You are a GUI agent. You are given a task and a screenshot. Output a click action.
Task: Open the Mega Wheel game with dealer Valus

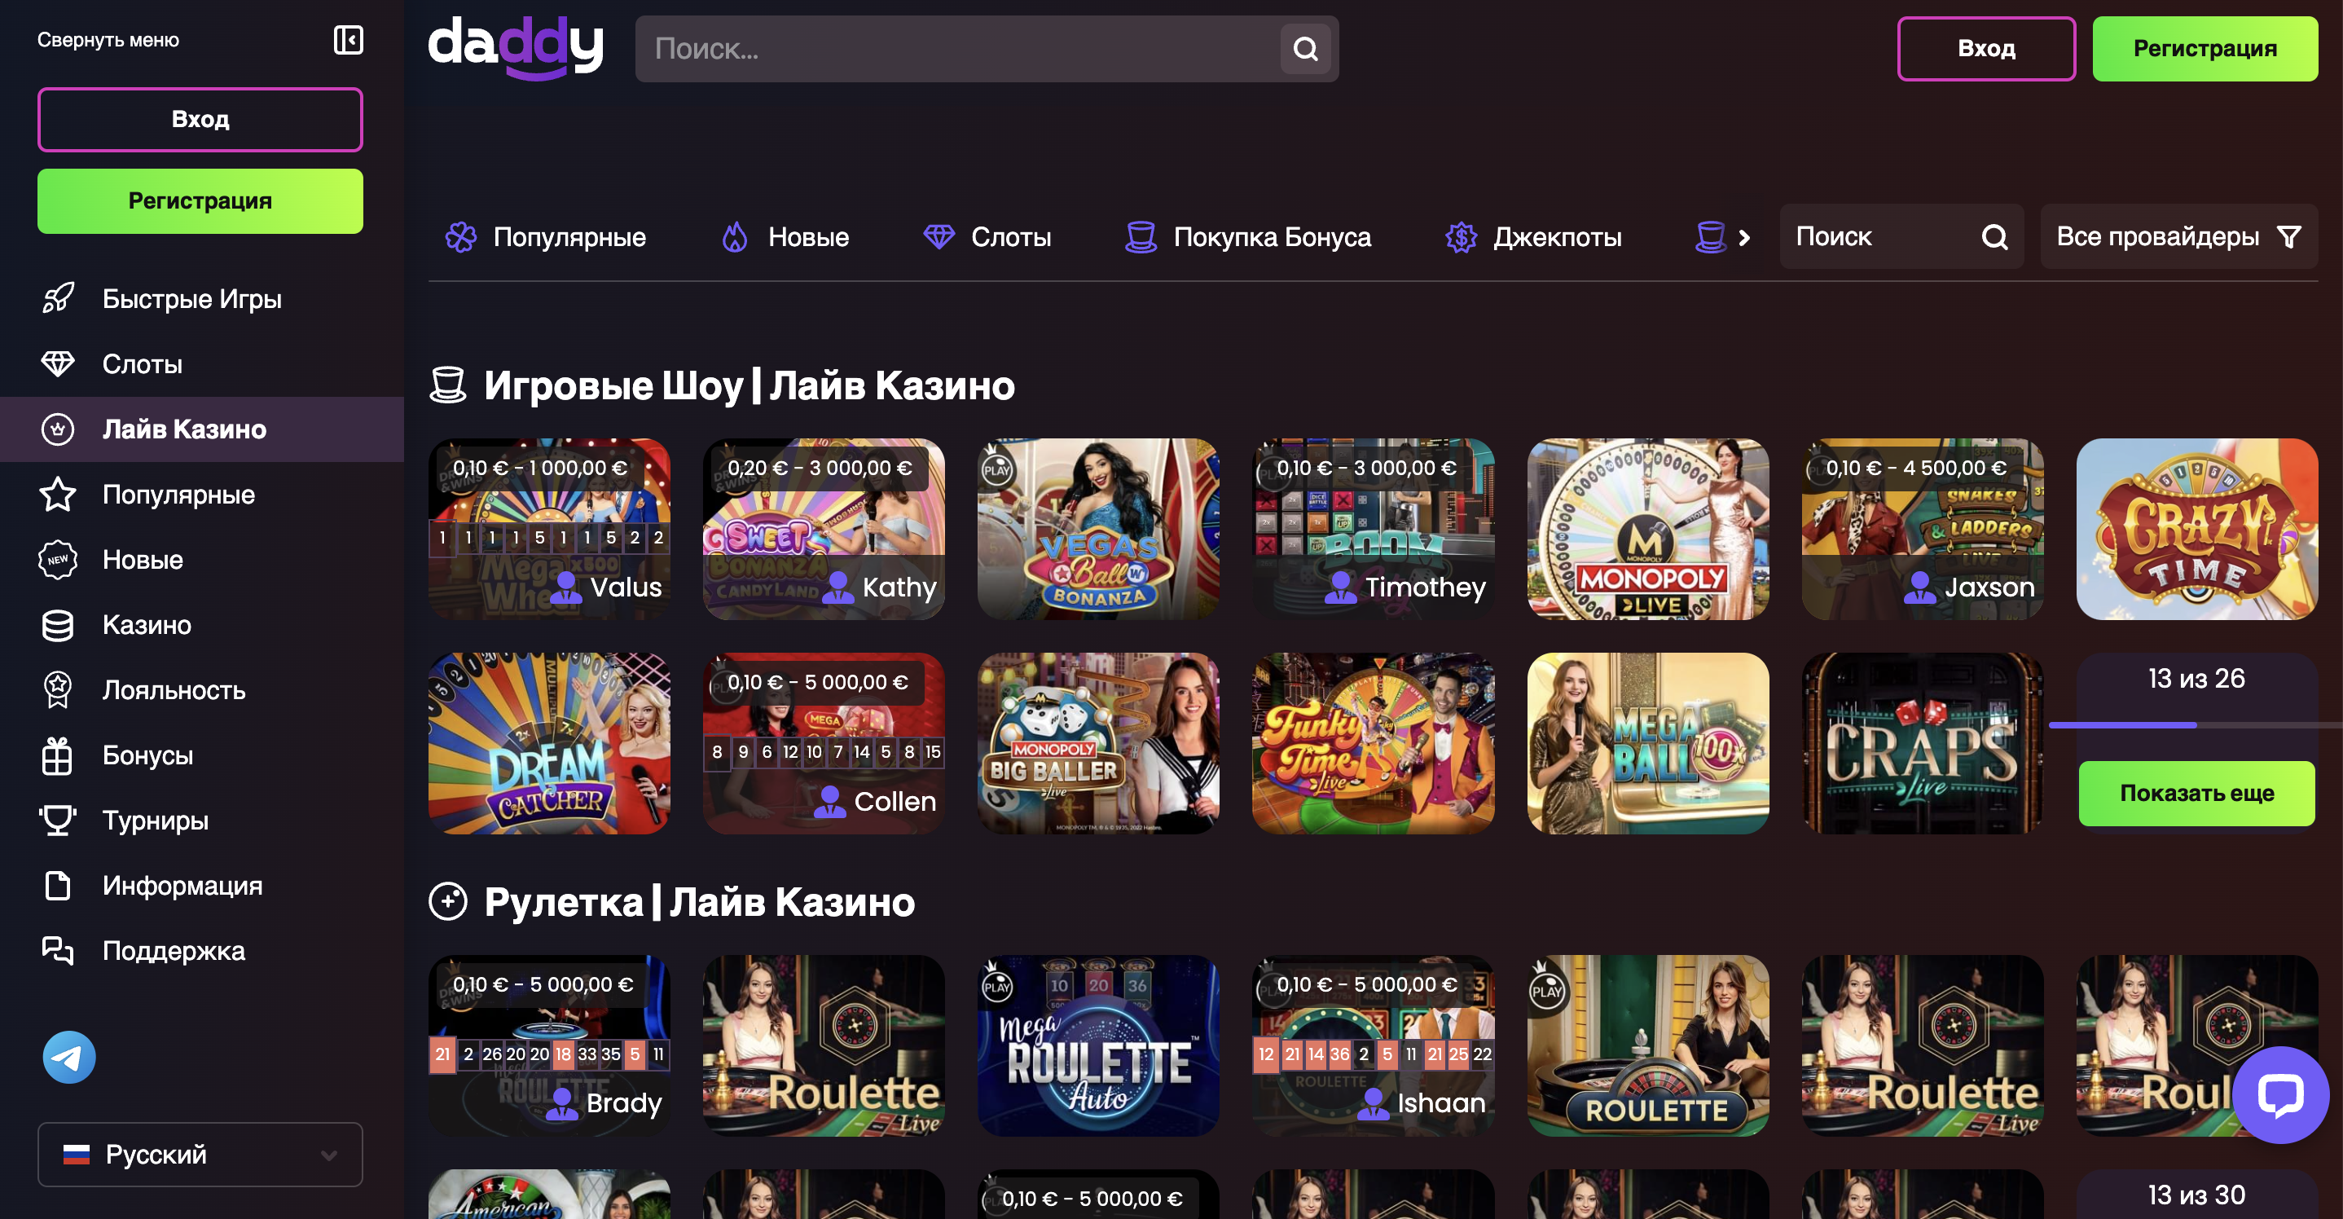[x=549, y=530]
